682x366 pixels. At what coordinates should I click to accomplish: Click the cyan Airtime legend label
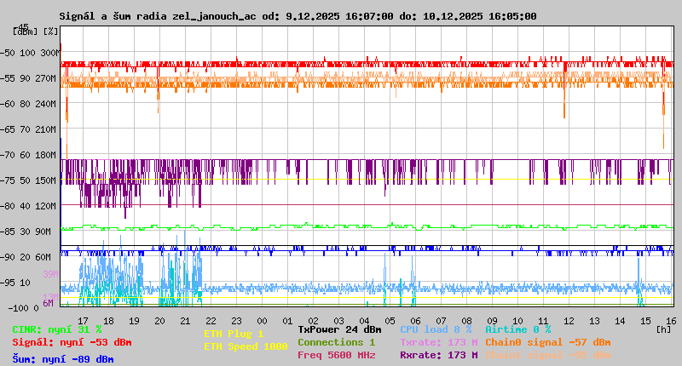(x=517, y=329)
